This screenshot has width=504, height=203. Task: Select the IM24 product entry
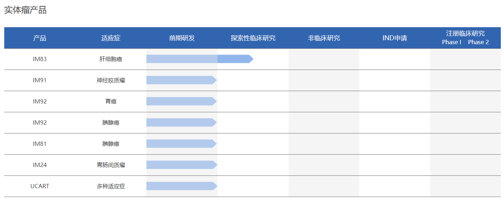[40, 165]
